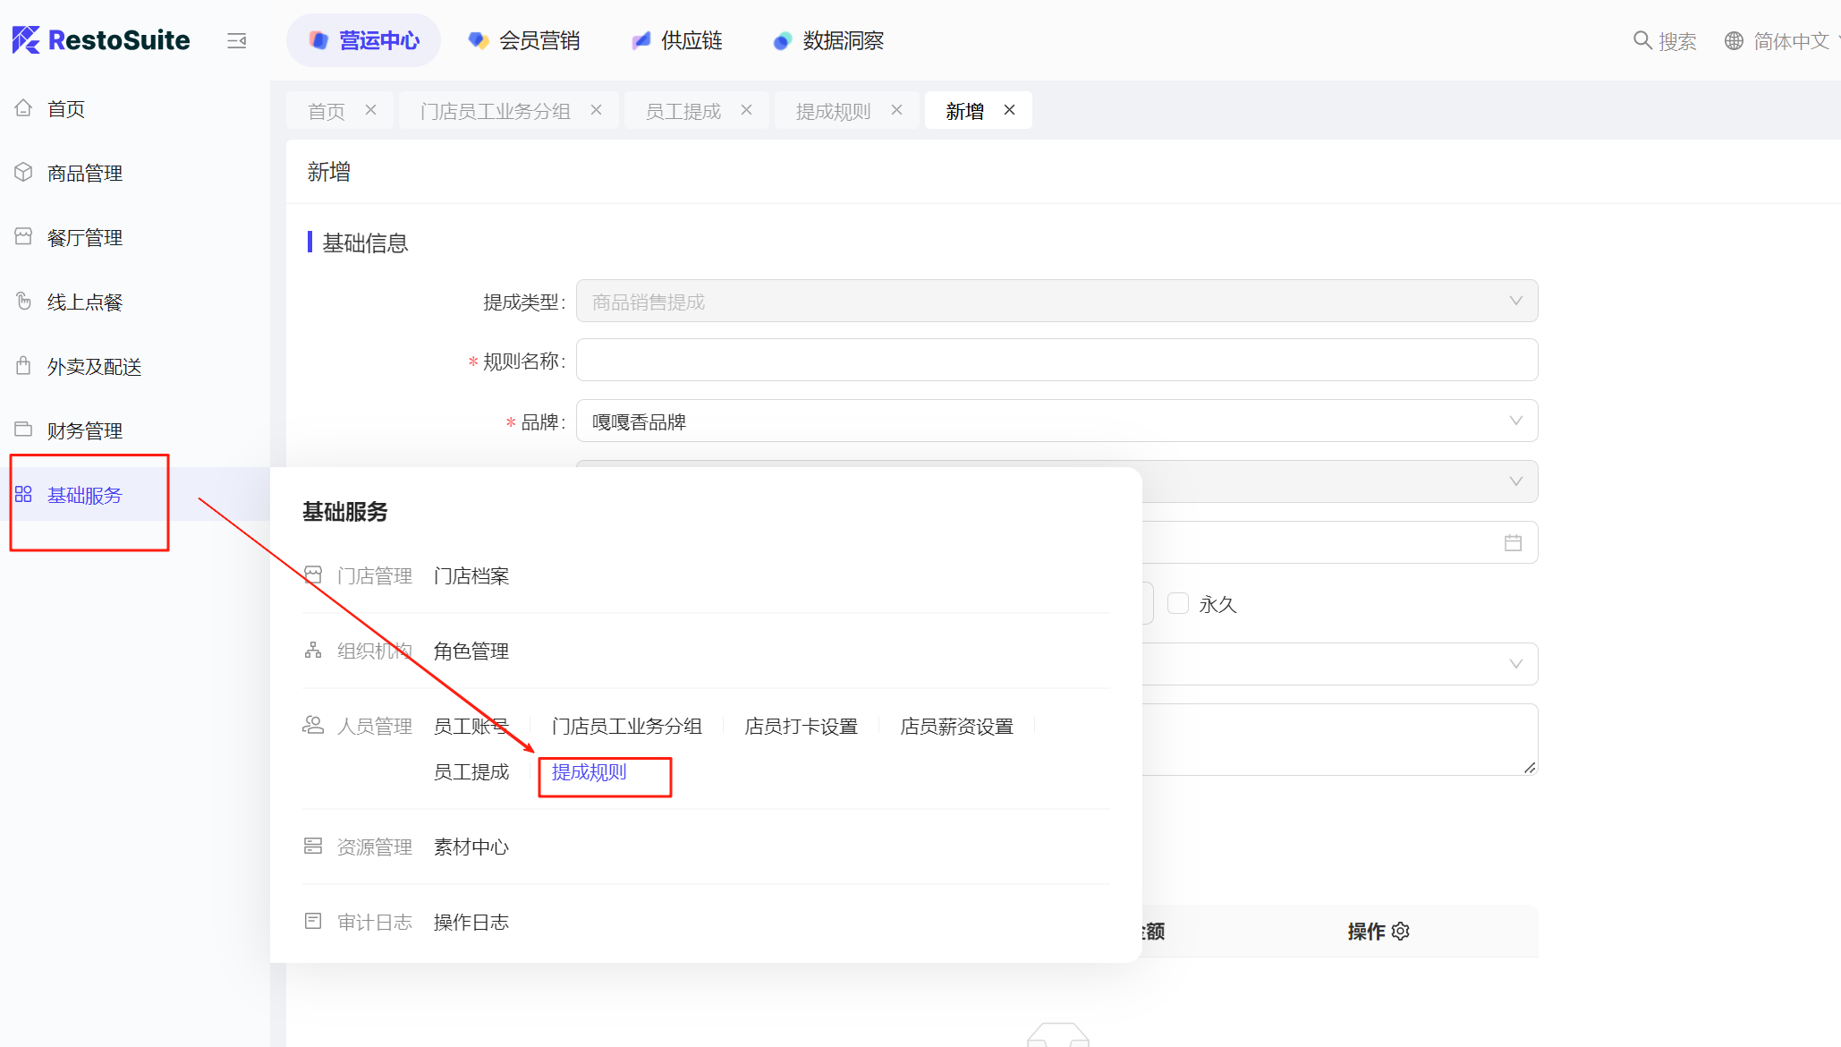Viewport: 1841px width, 1047px height.
Task: Open 提成规则 in popup menu
Action: point(590,771)
